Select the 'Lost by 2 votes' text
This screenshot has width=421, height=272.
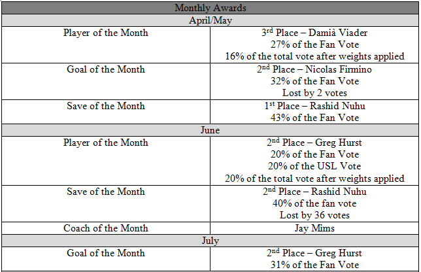(x=314, y=93)
